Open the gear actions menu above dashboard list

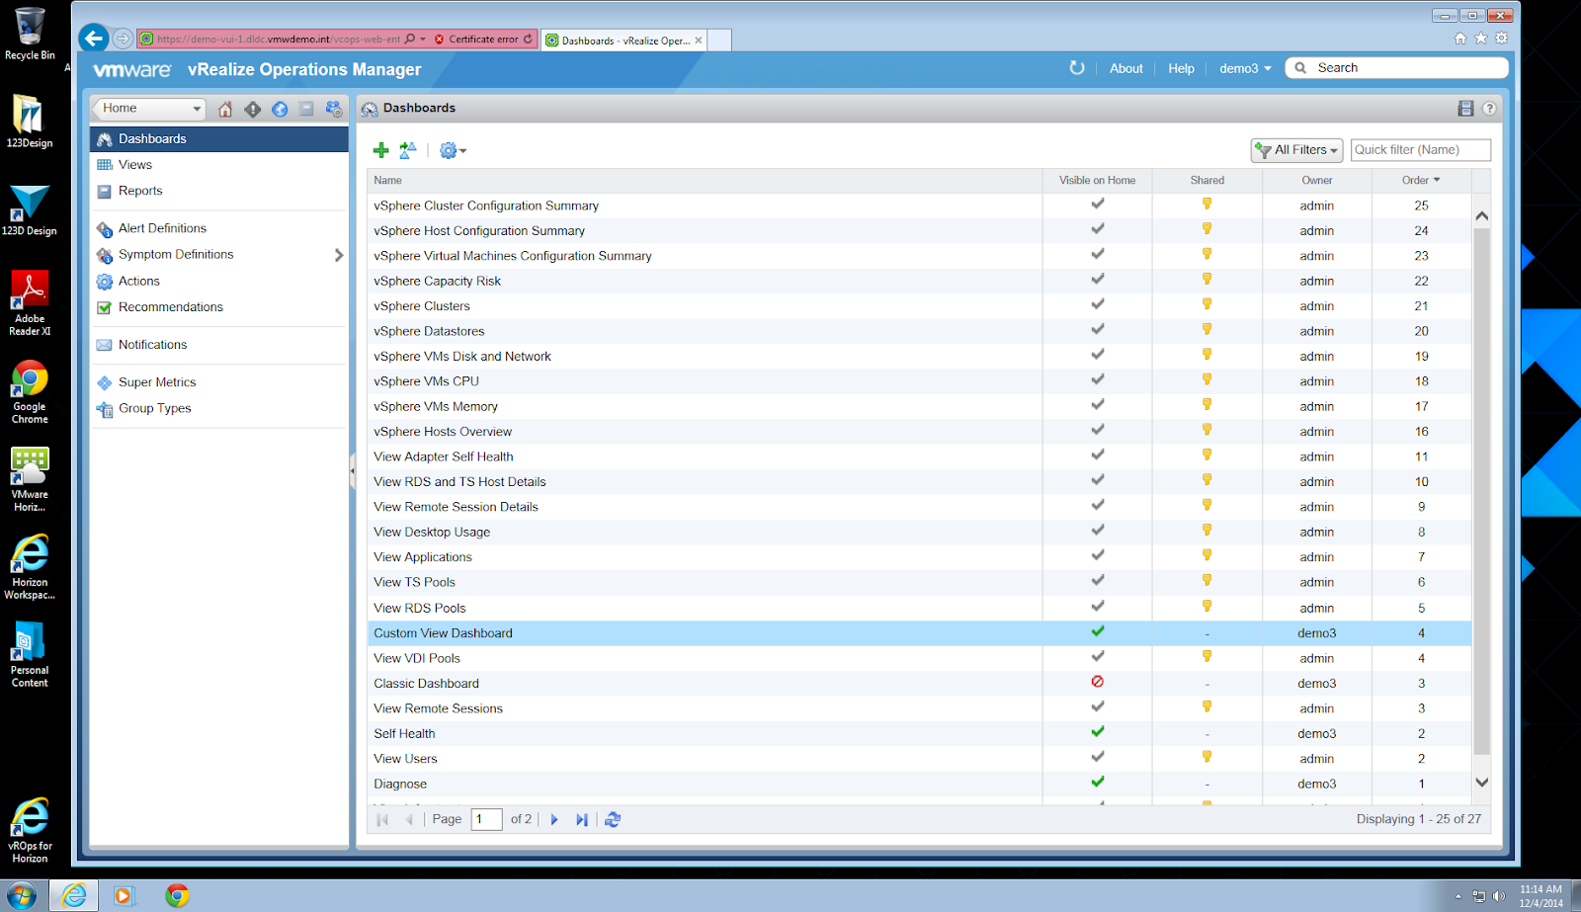pos(453,150)
